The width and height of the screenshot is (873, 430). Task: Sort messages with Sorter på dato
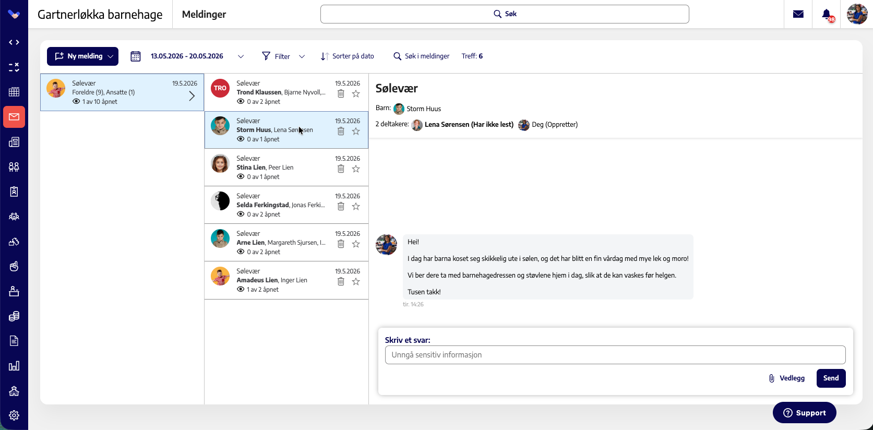pyautogui.click(x=348, y=56)
